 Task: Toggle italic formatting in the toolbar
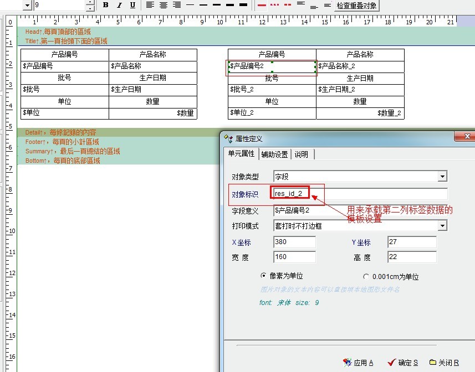tap(119, 5)
